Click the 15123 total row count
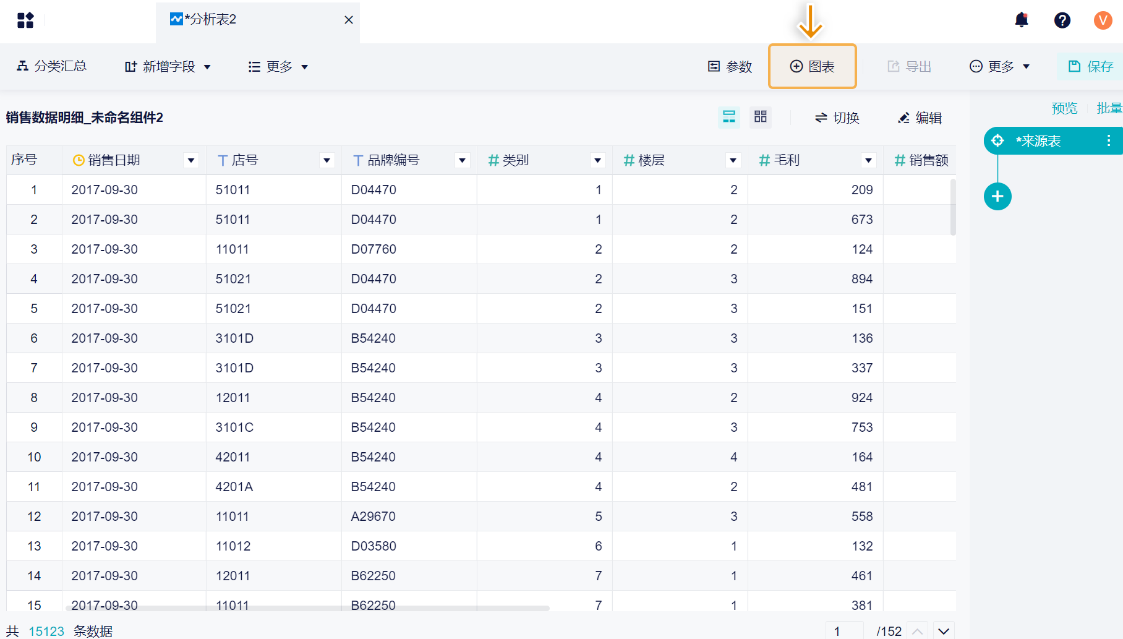This screenshot has height=639, width=1123. tap(46, 631)
